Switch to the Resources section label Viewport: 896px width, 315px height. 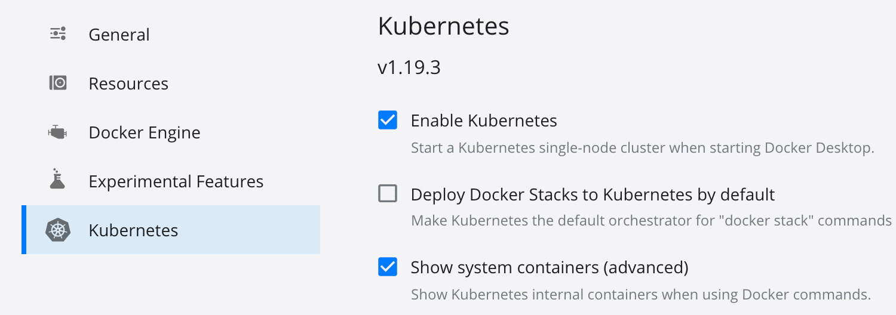[128, 84]
